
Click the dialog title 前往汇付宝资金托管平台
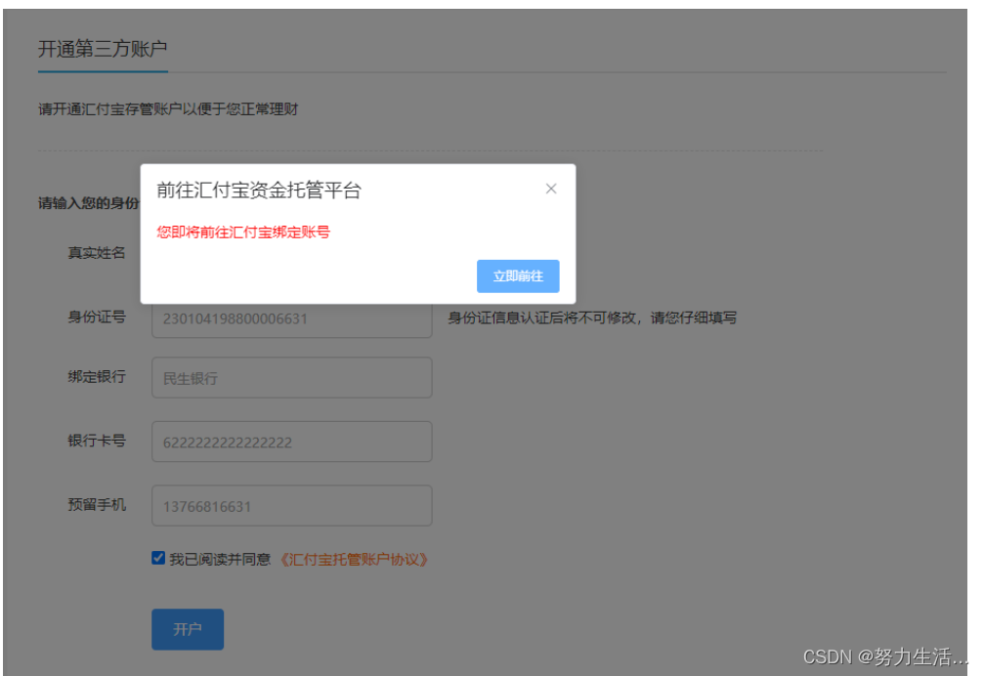pyautogui.click(x=259, y=190)
